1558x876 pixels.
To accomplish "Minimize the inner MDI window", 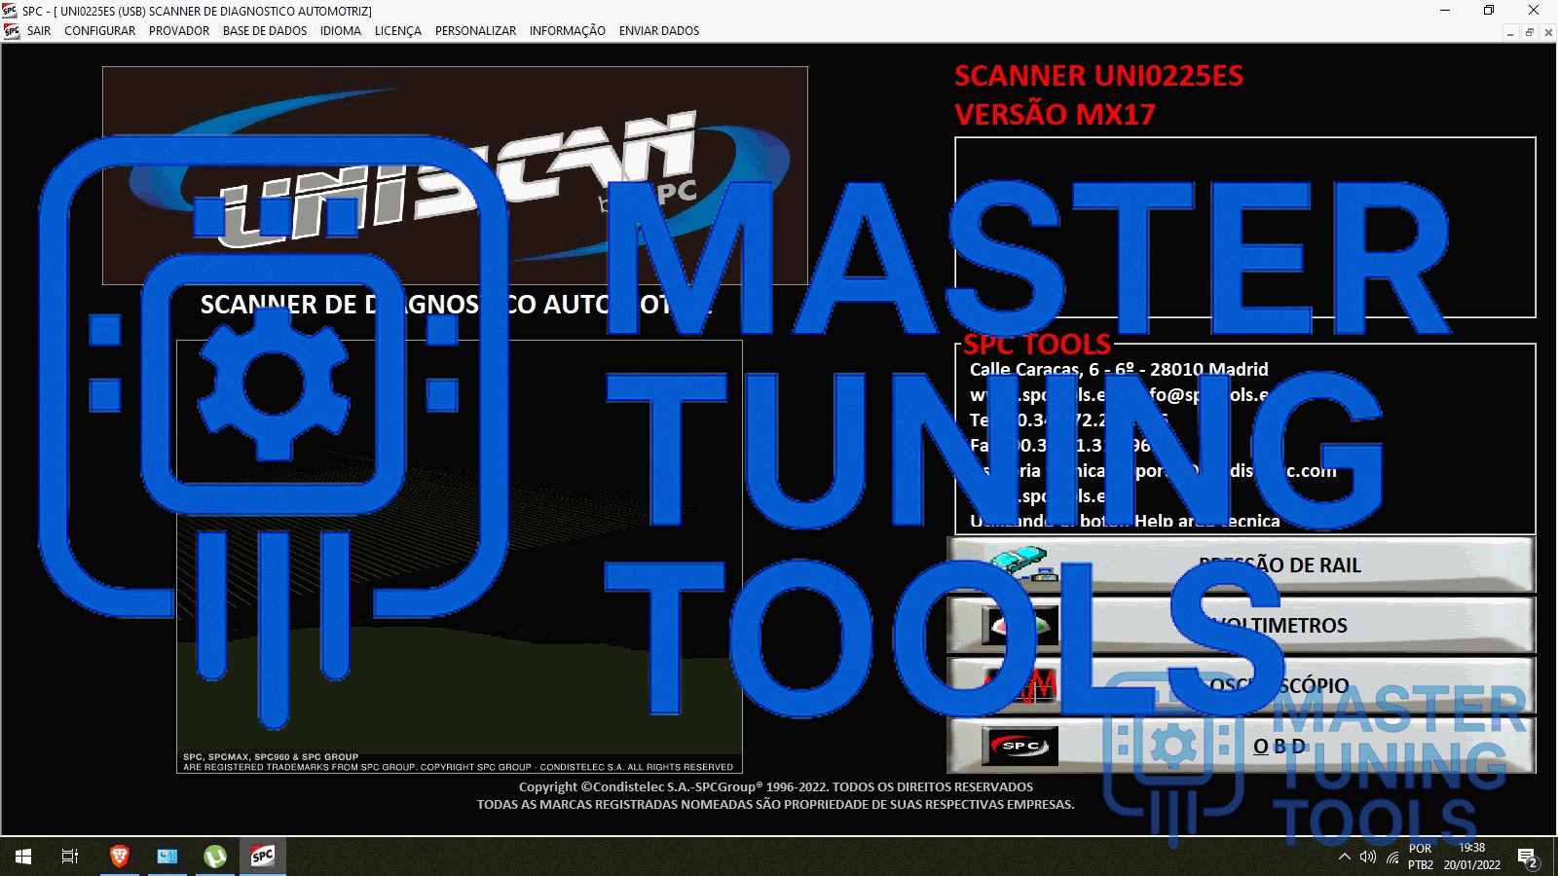I will pyautogui.click(x=1510, y=32).
